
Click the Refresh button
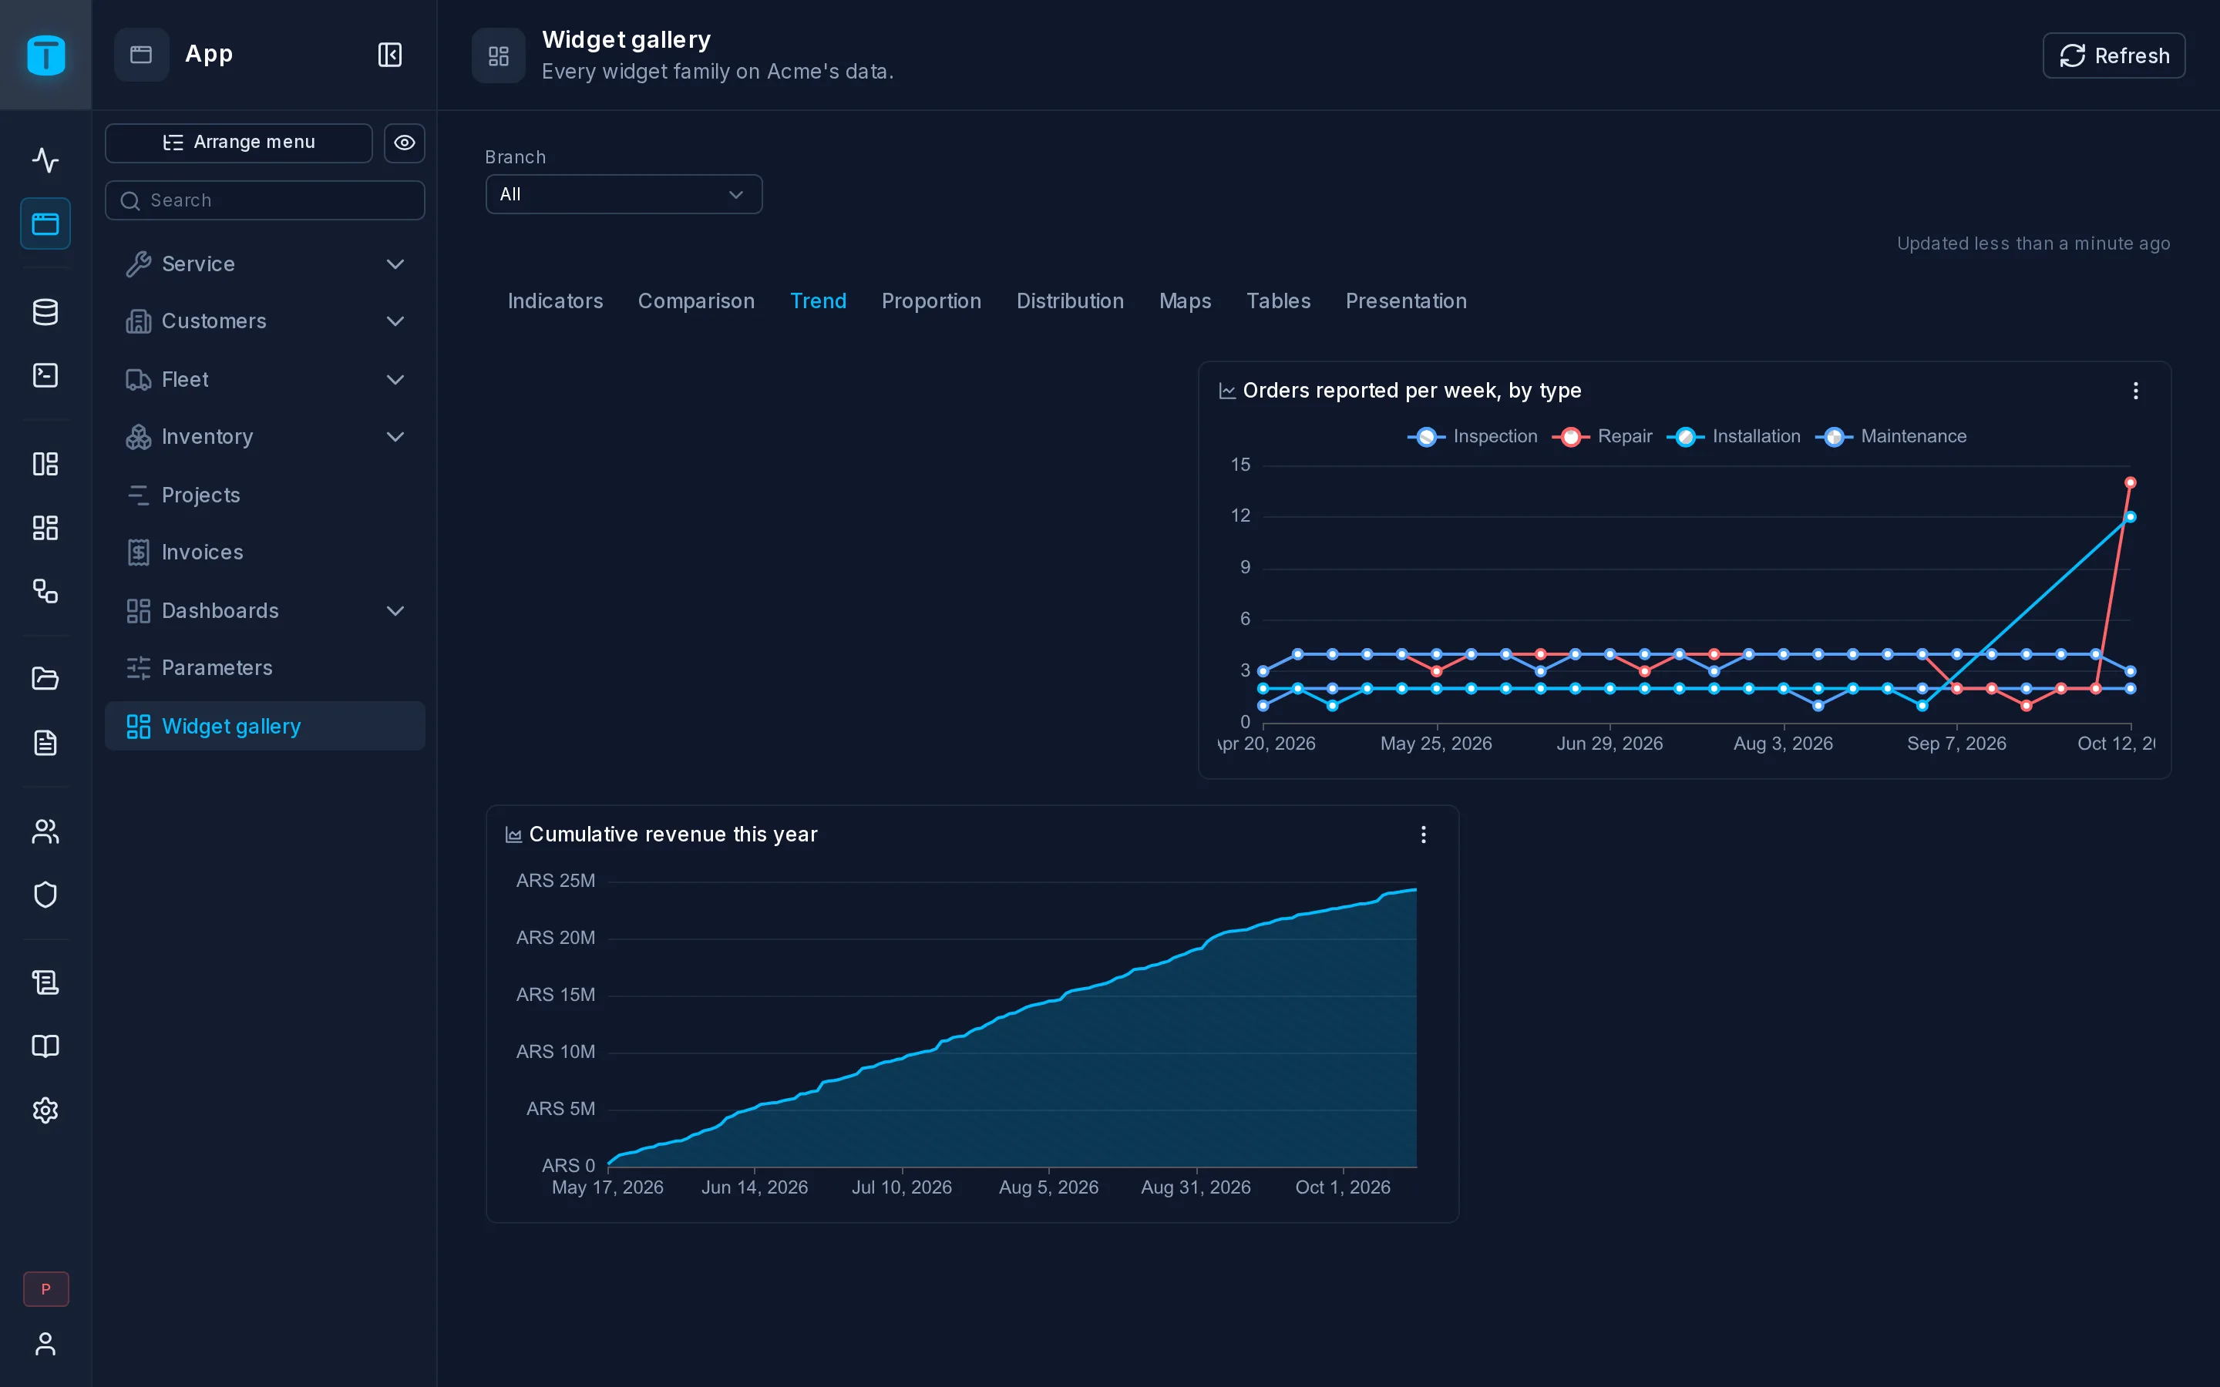(2114, 56)
